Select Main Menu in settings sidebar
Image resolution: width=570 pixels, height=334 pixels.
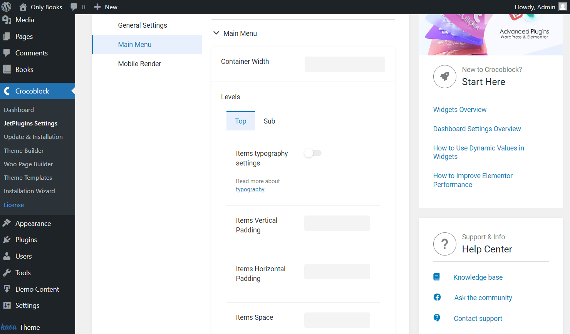[x=147, y=45]
